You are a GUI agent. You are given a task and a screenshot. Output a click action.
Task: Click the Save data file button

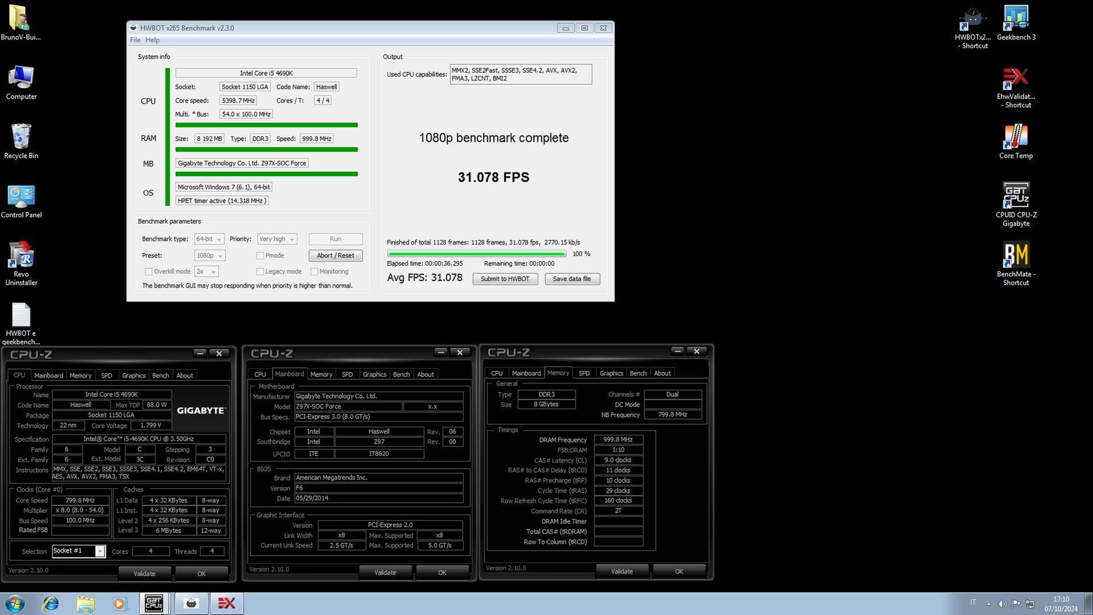pyautogui.click(x=572, y=279)
